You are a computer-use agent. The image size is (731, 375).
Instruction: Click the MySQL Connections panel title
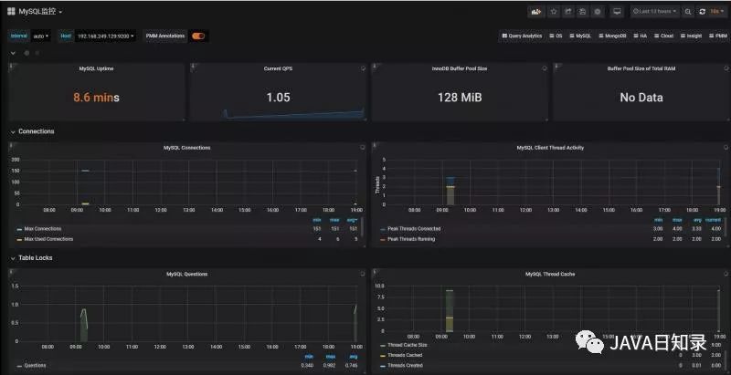(186, 148)
